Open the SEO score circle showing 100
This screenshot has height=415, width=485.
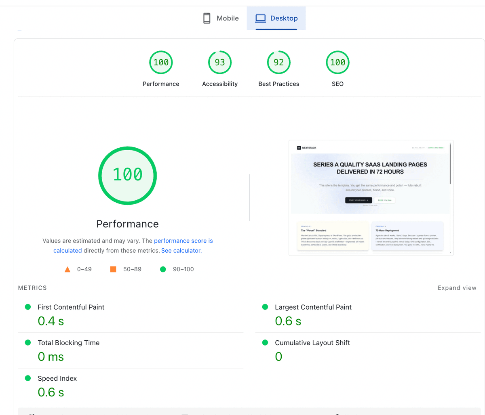[x=337, y=62]
